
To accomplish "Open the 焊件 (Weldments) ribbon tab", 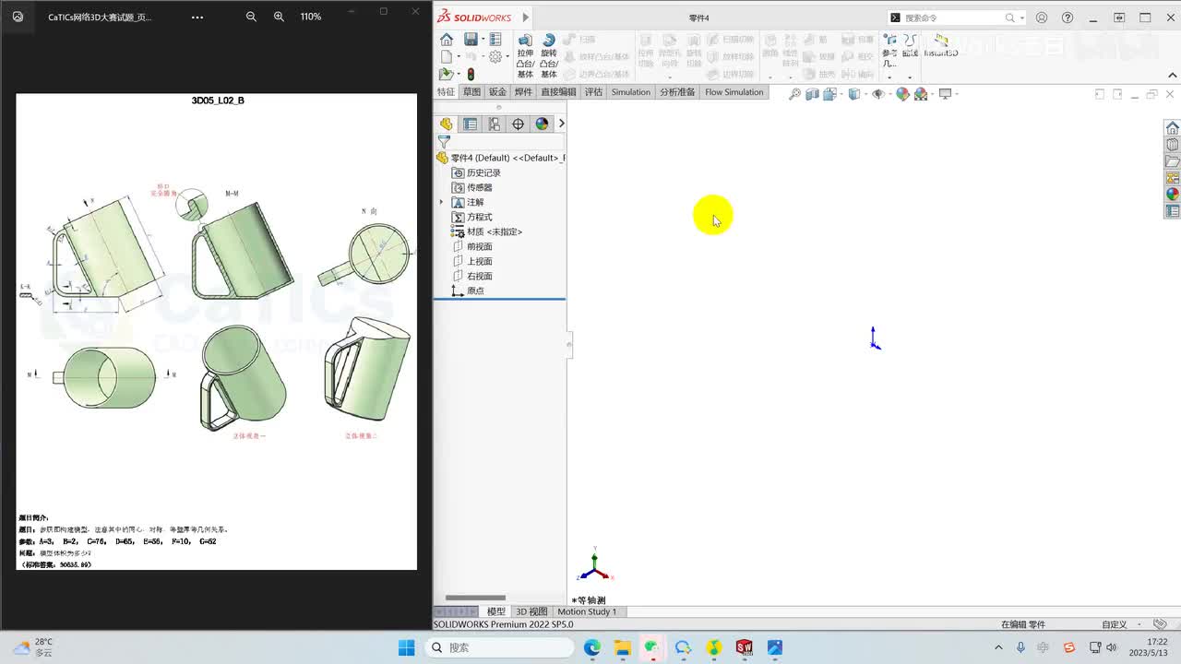I will click(523, 92).
